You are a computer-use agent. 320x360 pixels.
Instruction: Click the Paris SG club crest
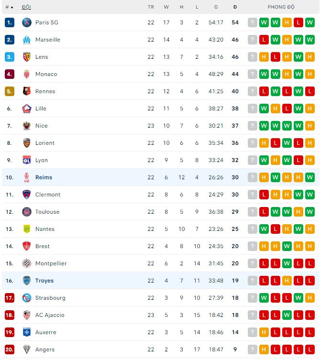coord(27,22)
